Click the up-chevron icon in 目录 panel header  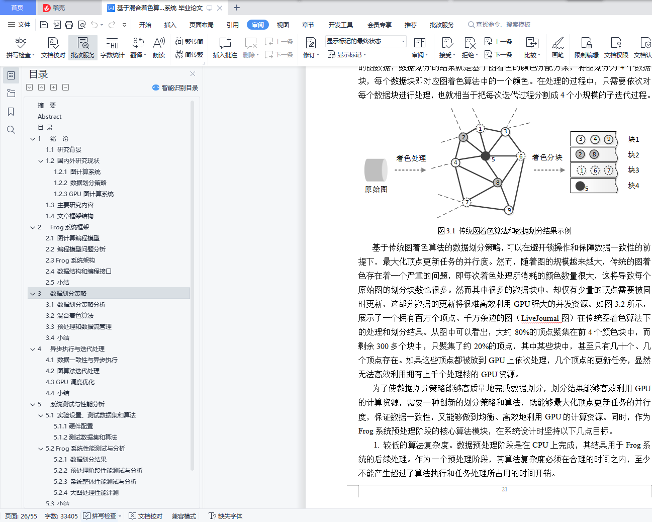click(x=42, y=88)
